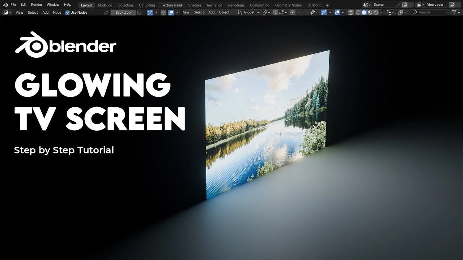The width and height of the screenshot is (463, 260).
Task: Toggle overlays in the node editor header
Action: (171, 12)
